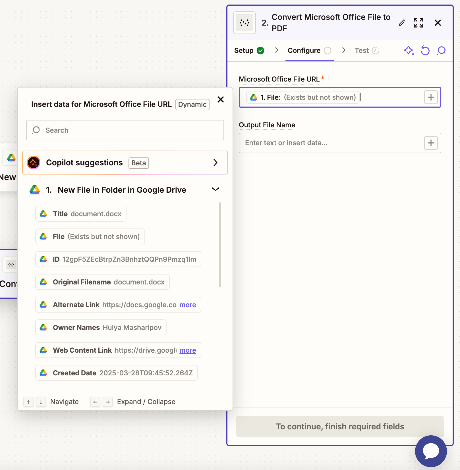The width and height of the screenshot is (460, 470).
Task: Open Copilot suggestions chevron
Action: click(215, 163)
